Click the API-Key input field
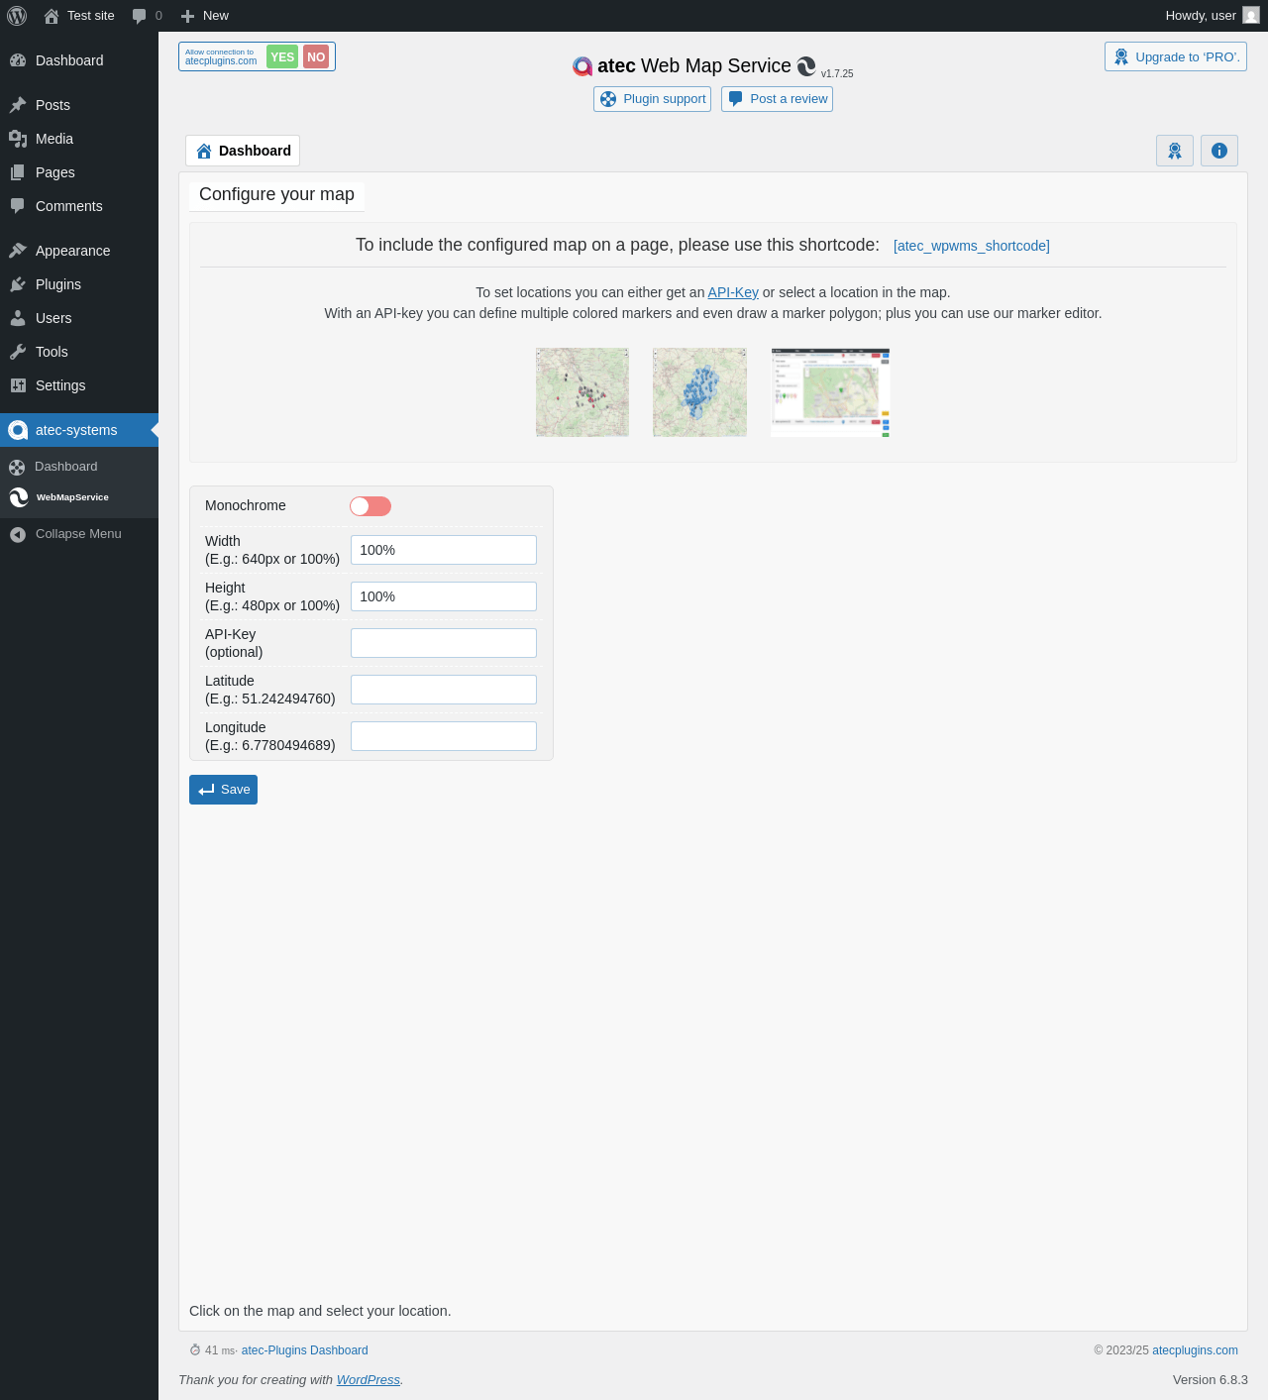 click(x=444, y=643)
